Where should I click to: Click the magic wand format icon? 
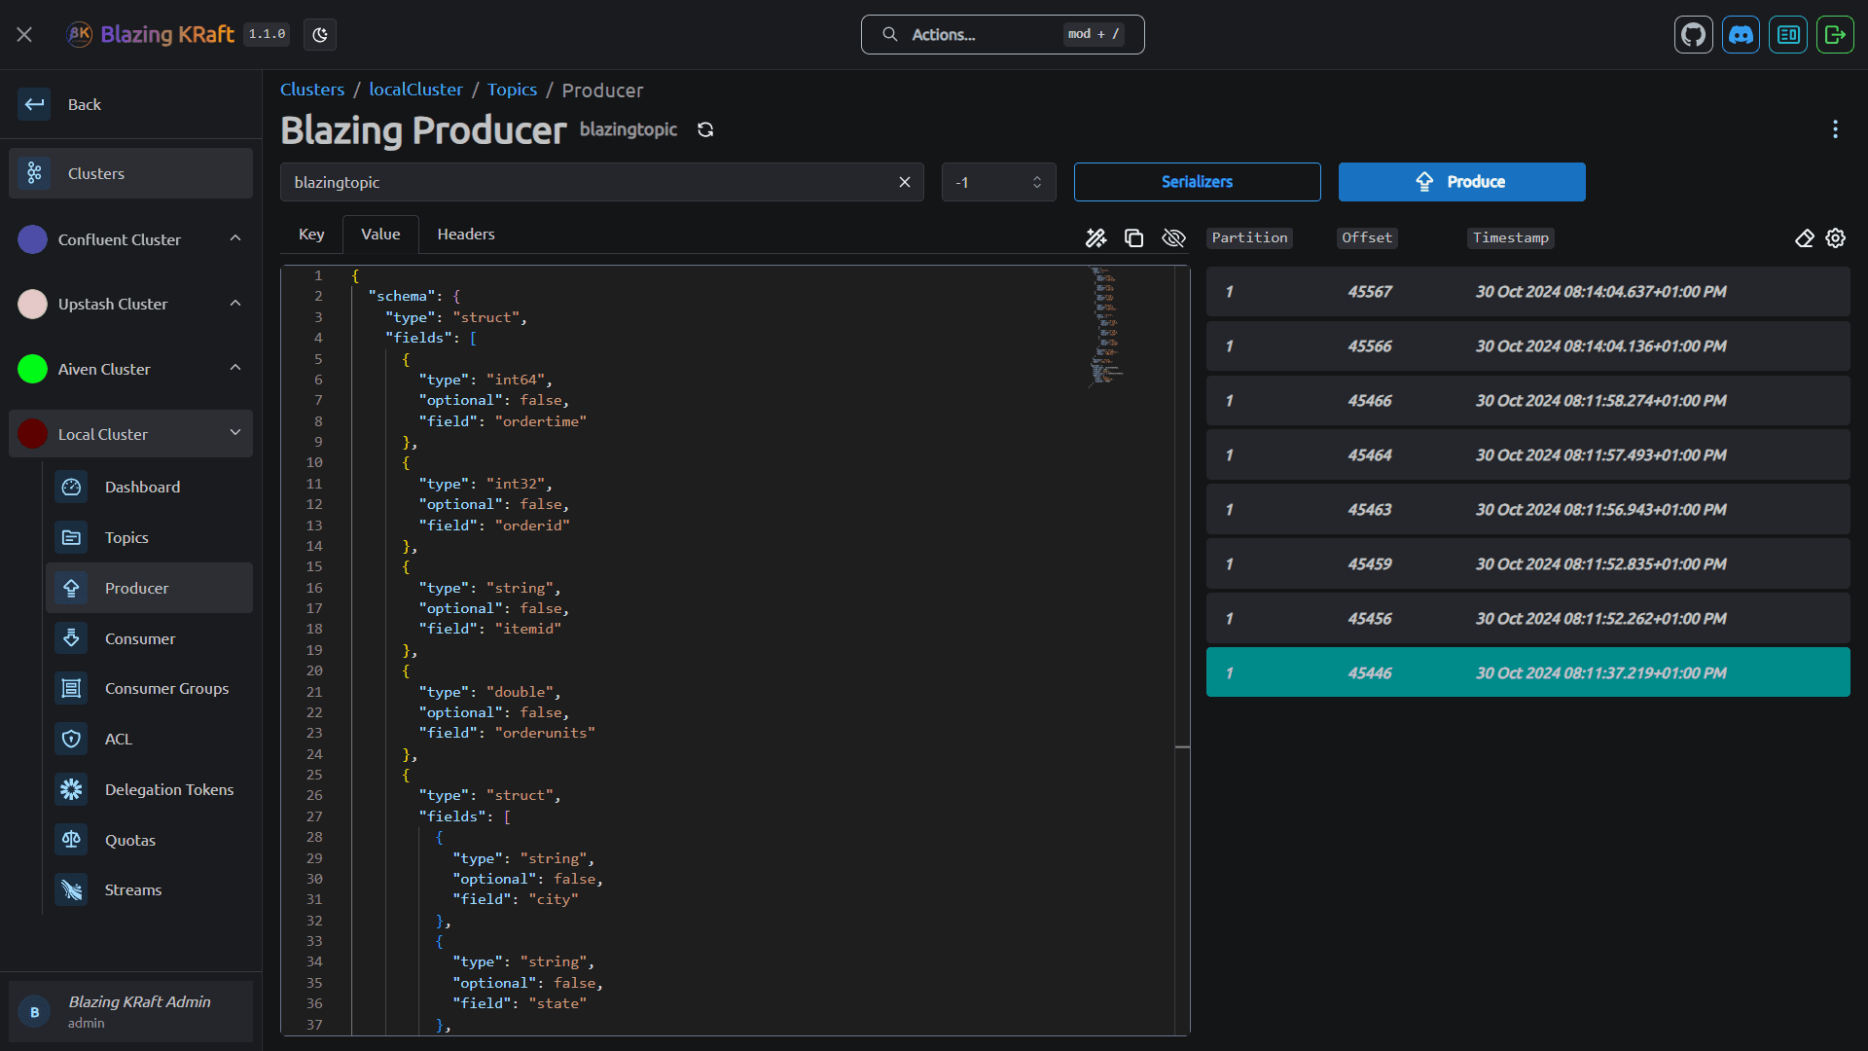tap(1096, 238)
